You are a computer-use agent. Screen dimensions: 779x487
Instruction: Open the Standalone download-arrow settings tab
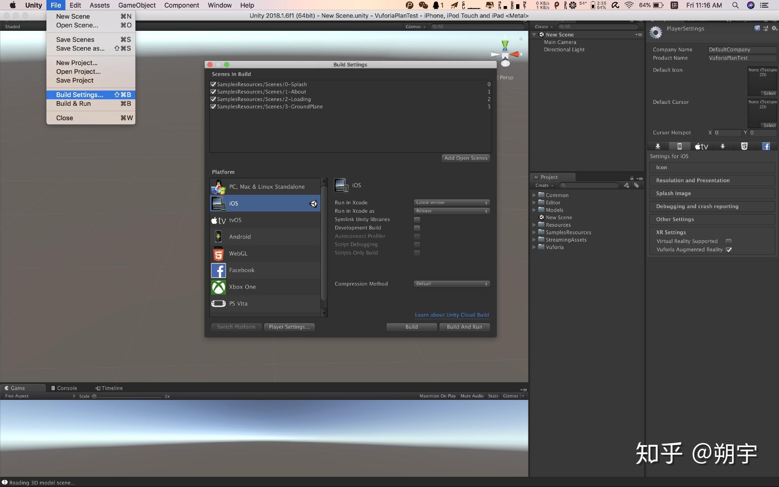click(x=658, y=146)
